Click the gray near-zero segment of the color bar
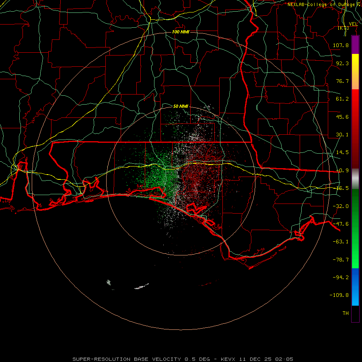Screen dimensions: 362x362 coord(355,179)
